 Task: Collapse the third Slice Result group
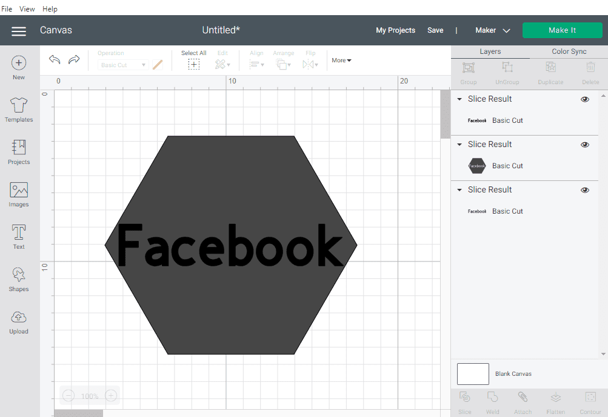coord(459,189)
